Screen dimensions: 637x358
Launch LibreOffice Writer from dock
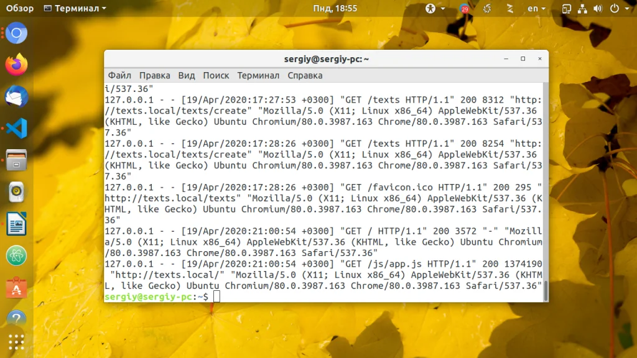click(16, 224)
